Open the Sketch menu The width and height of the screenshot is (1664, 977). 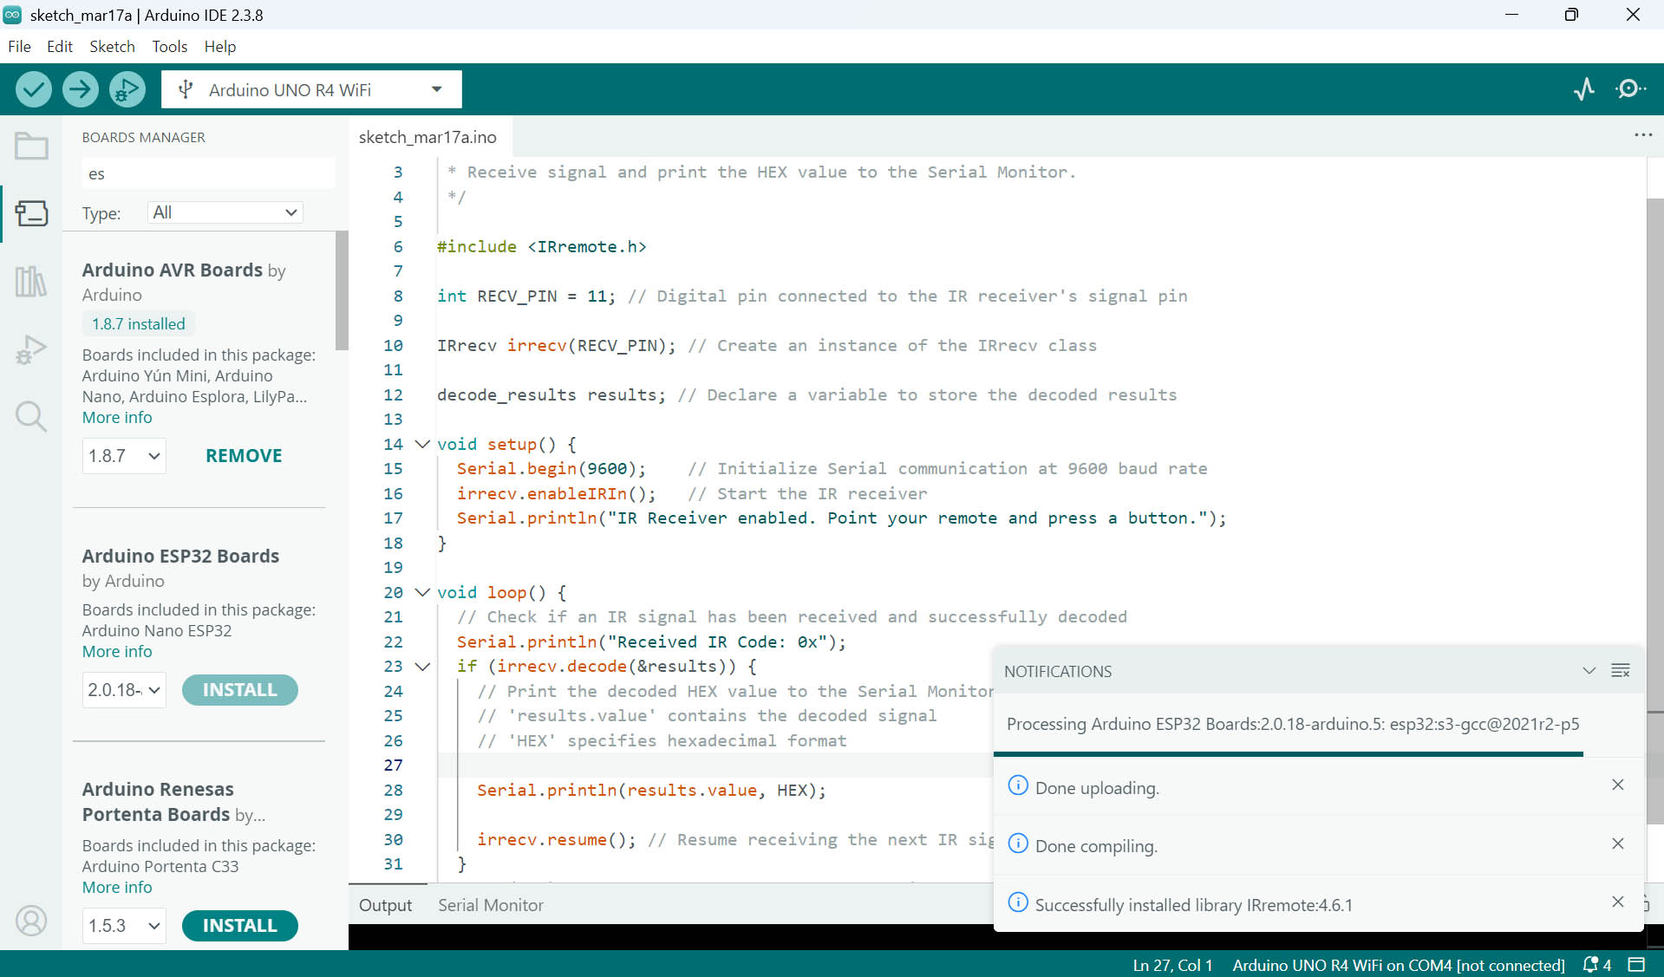[112, 47]
